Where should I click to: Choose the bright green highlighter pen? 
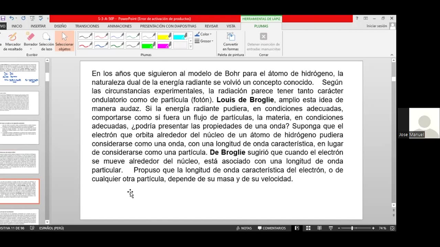(148, 45)
